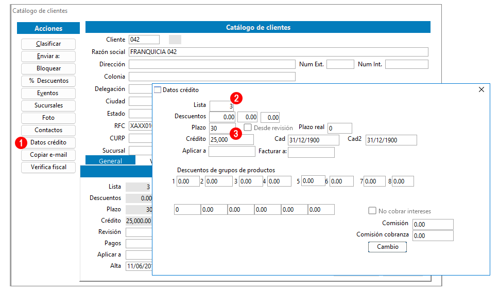Click the Copiar e-mail button
Image resolution: width=499 pixels, height=293 pixels.
[48, 155]
